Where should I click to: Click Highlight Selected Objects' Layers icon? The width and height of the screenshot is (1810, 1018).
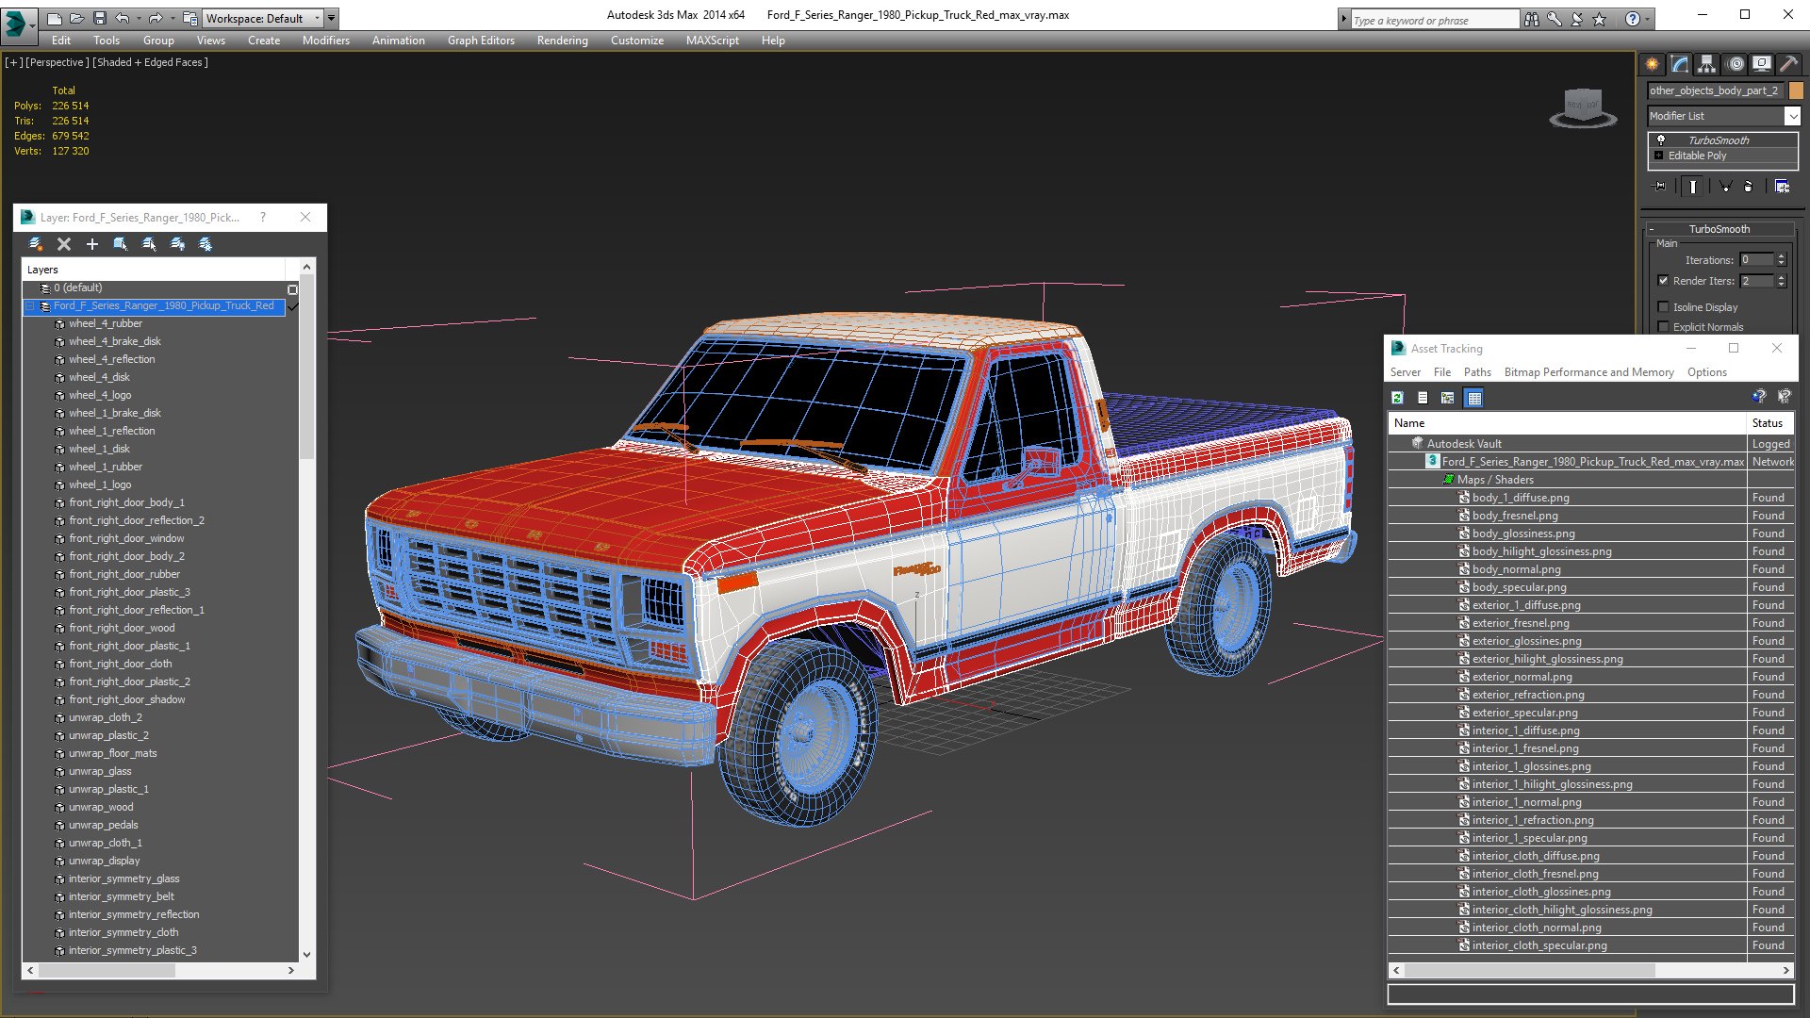tap(149, 244)
